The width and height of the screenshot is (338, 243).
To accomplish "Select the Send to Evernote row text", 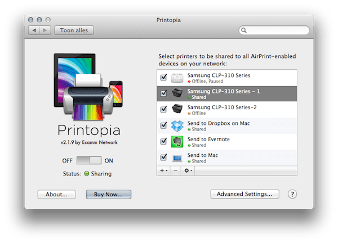I will 208,139.
